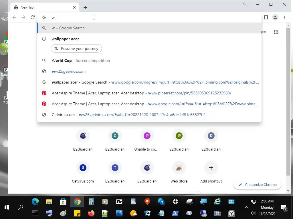293x219 pixels.
Task: Click the volume speaker icon
Action: 253,213
